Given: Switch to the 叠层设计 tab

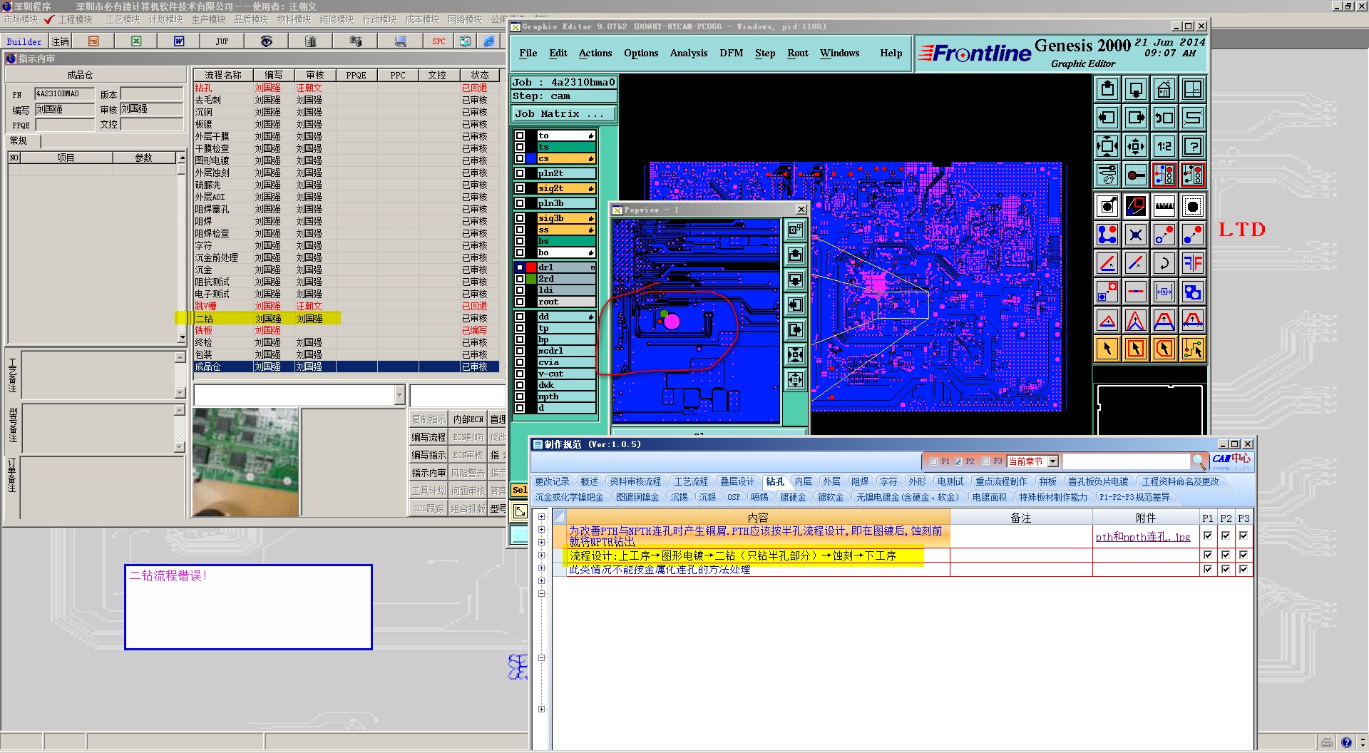Looking at the screenshot, I should pyautogui.click(x=737, y=482).
